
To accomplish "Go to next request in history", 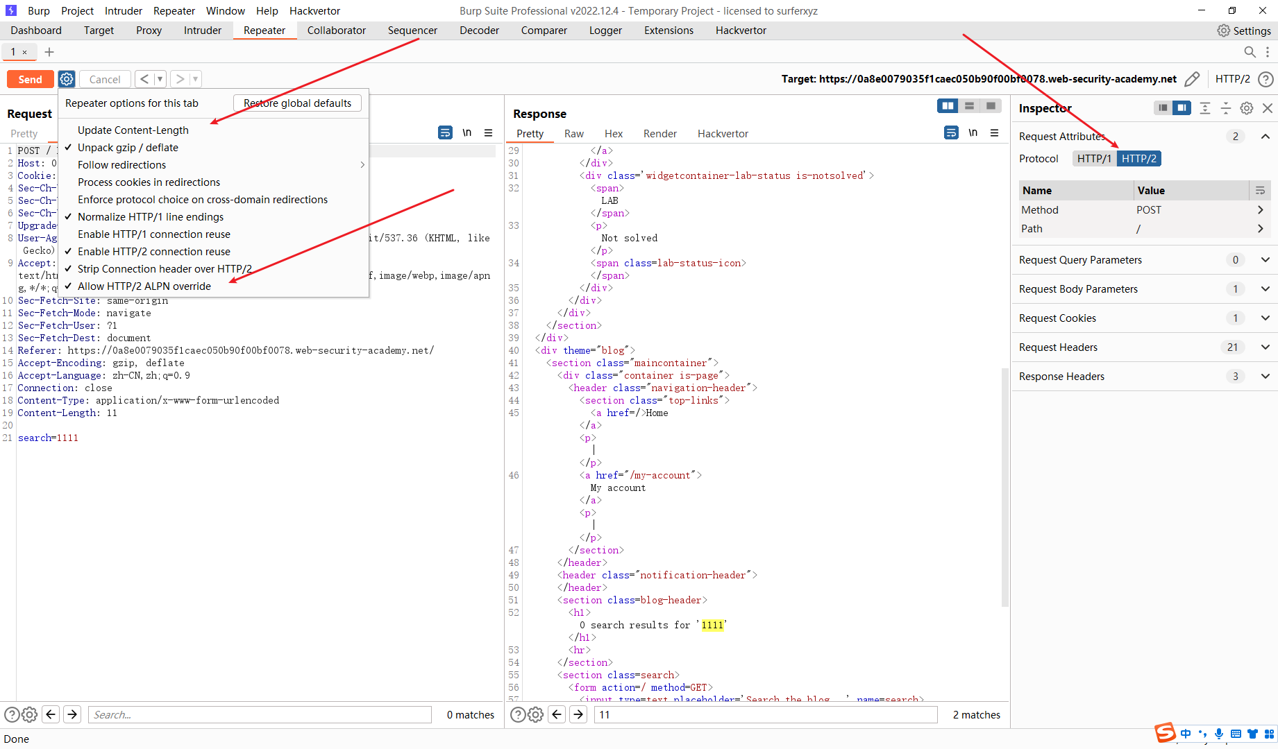I will 180,79.
